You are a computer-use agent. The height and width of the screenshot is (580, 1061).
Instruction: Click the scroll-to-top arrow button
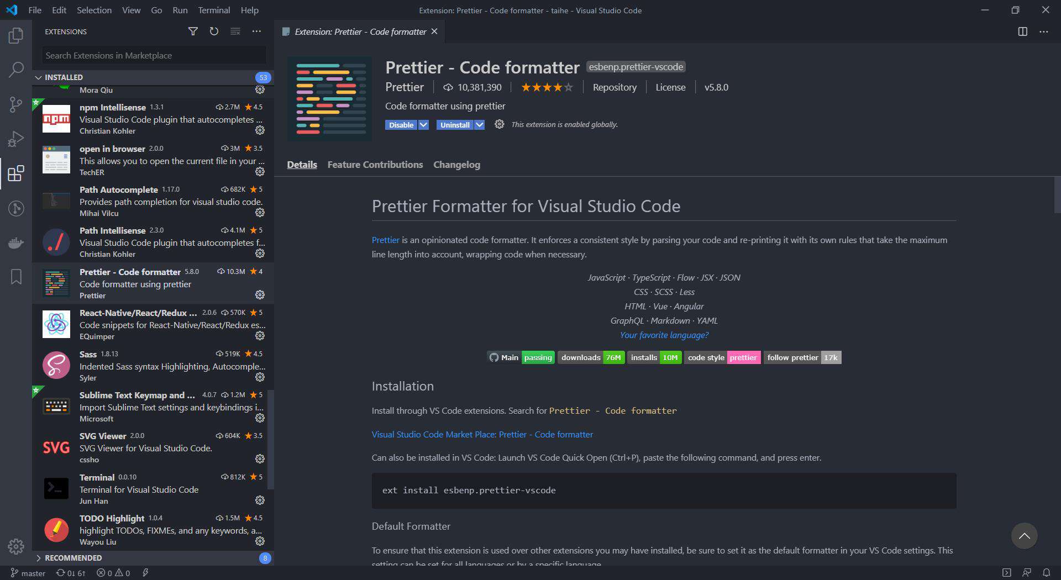(1024, 536)
